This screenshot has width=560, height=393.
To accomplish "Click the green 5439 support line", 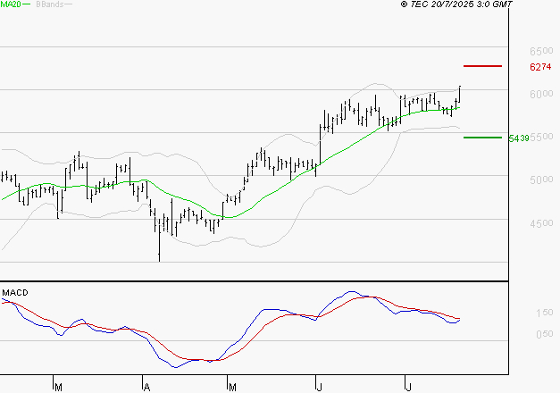I will click(x=482, y=138).
